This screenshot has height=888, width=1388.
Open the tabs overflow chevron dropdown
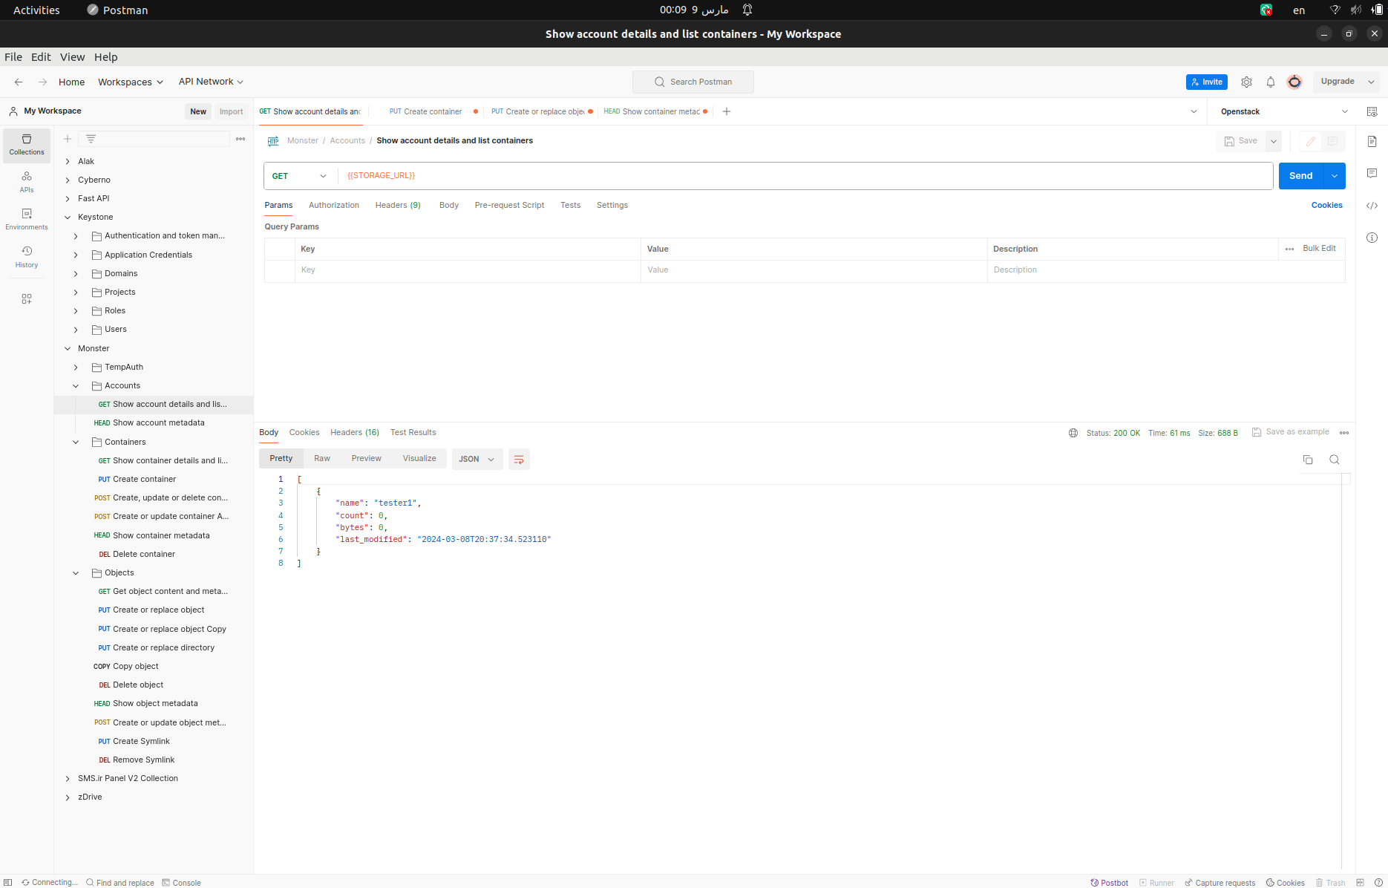tap(1194, 111)
